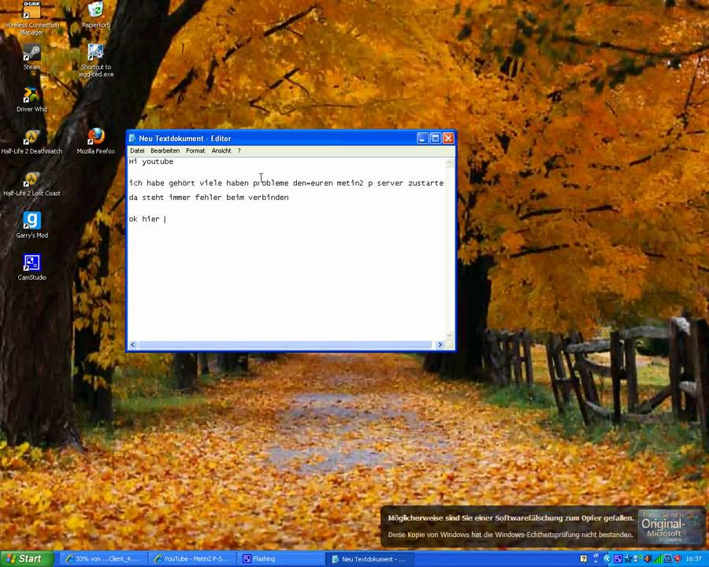The image size is (709, 567).
Task: Click the scroll-left arrow of horizontal scrollbar
Action: [x=132, y=345]
